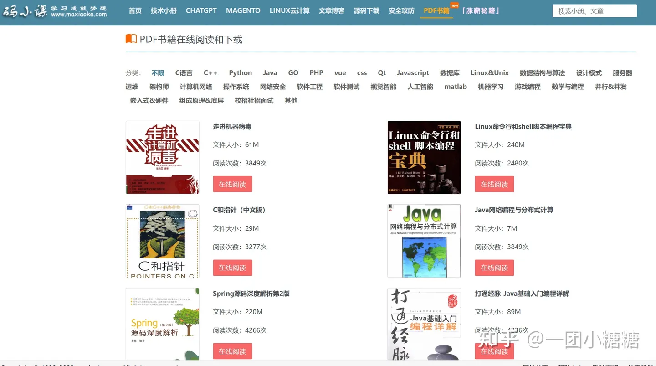Viewport: 656px width, 366px height.
Task: Filter by 嵌入式&硬件 category
Action: pyautogui.click(x=149, y=100)
